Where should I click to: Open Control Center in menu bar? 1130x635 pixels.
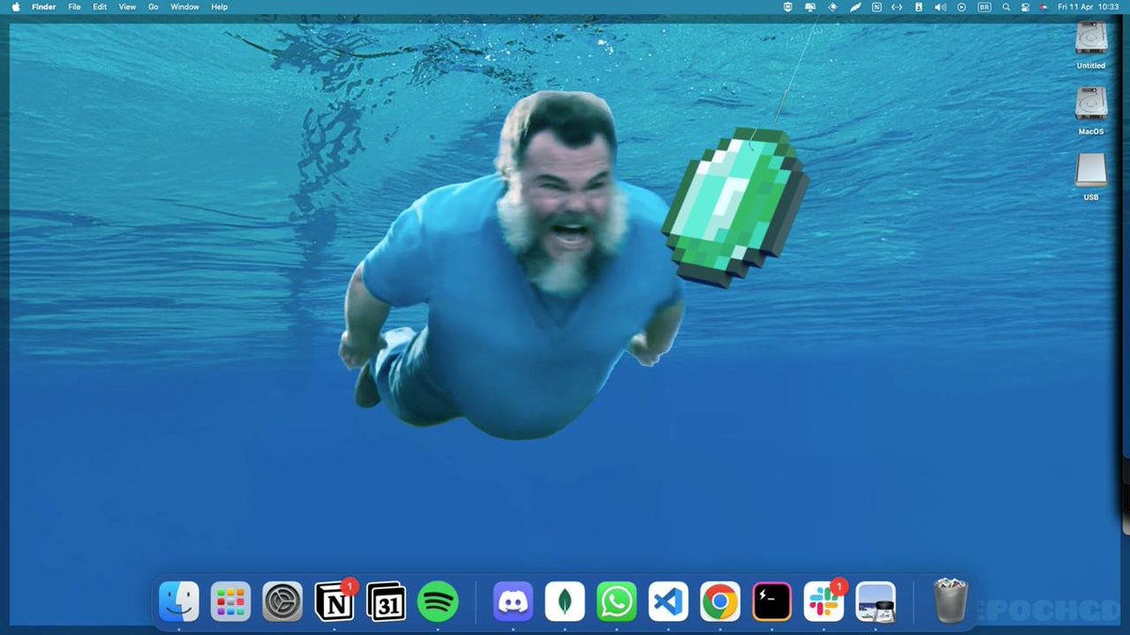click(1025, 7)
